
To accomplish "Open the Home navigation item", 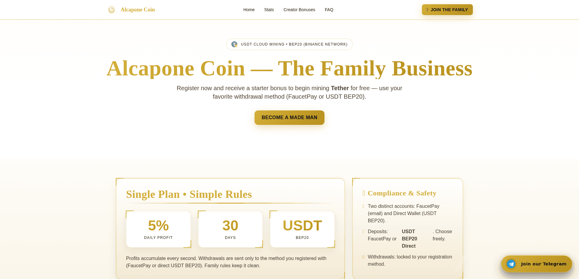I will click(249, 10).
